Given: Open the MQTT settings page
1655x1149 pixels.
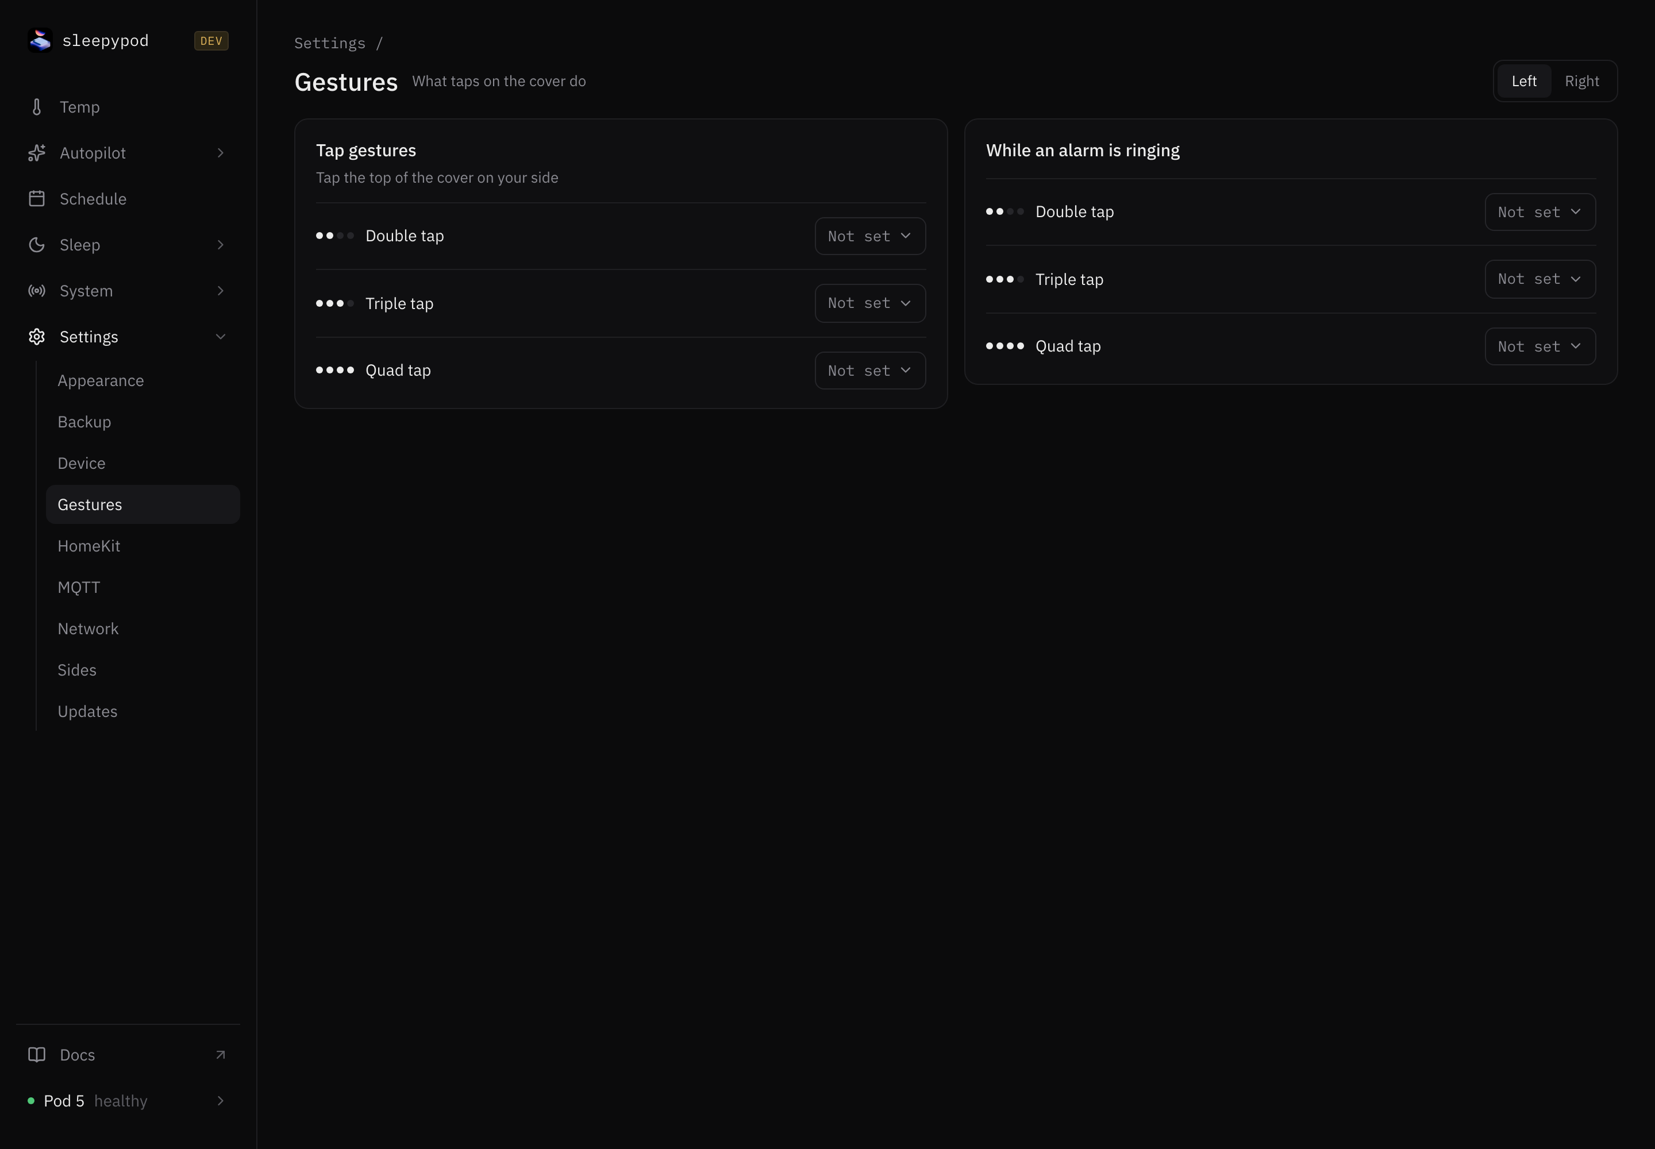Looking at the screenshot, I should coord(143,588).
